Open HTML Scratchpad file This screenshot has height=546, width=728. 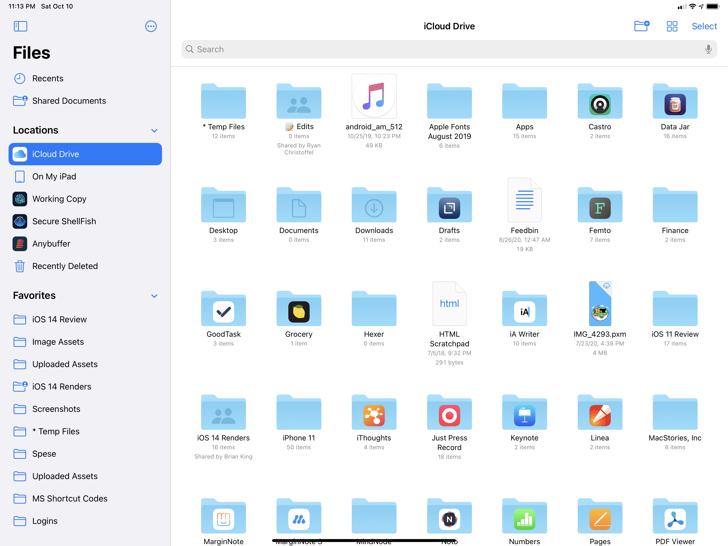coord(449,304)
